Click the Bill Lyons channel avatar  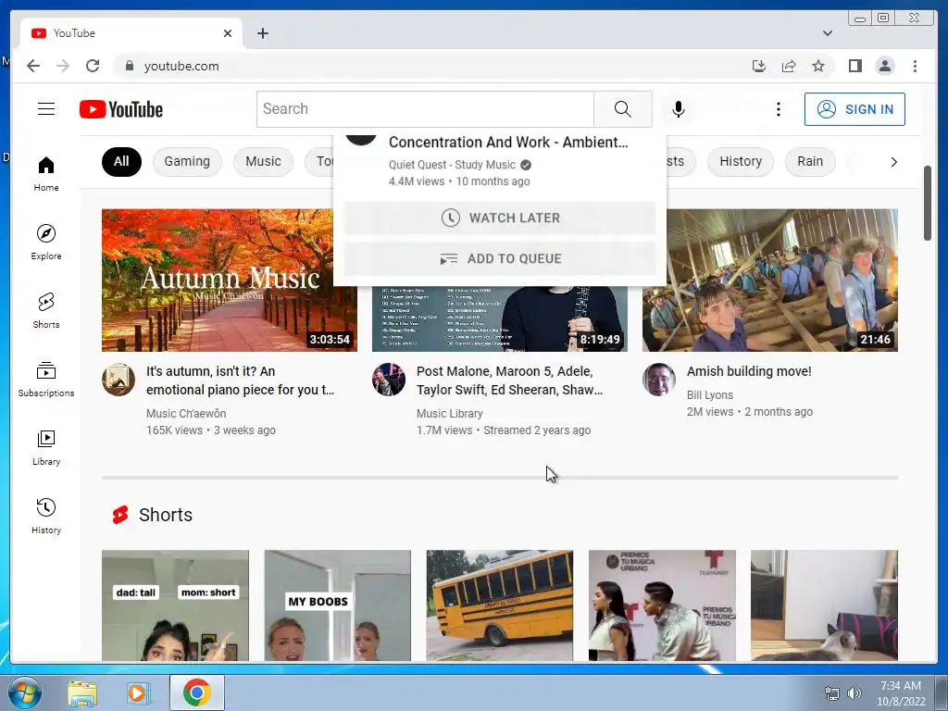658,380
